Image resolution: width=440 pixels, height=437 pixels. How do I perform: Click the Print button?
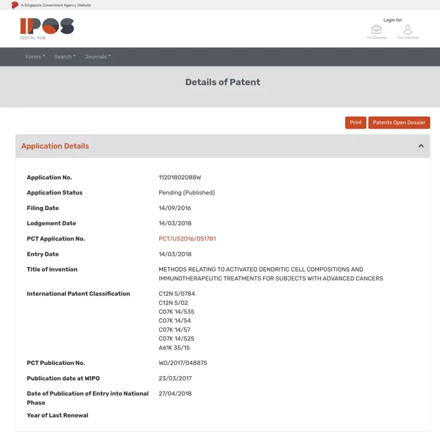click(355, 123)
